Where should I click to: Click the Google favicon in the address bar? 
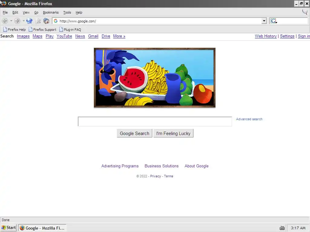tap(56, 21)
